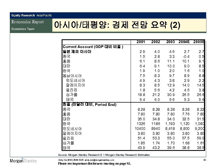This screenshot has width=216, height=167.
Task: Select the 'Current Account (GDP' section heading
Action: pos(93,47)
